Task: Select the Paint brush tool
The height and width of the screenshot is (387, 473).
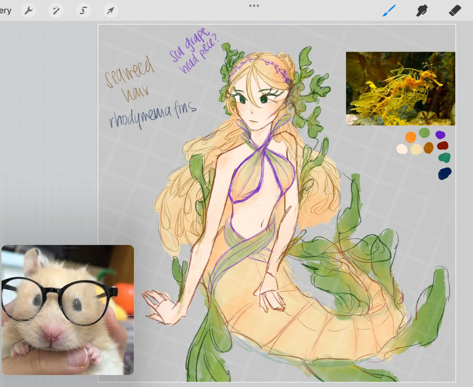Action: click(389, 11)
